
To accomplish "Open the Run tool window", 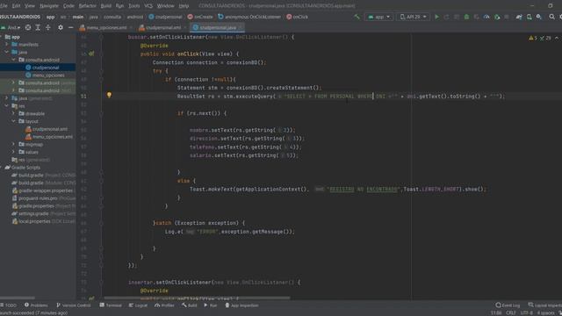I will click(x=211, y=305).
